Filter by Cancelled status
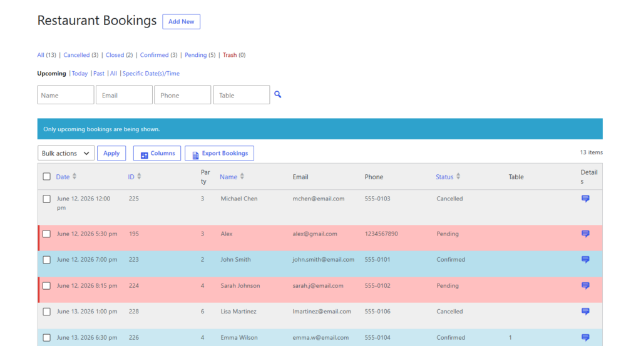 pyautogui.click(x=76, y=55)
